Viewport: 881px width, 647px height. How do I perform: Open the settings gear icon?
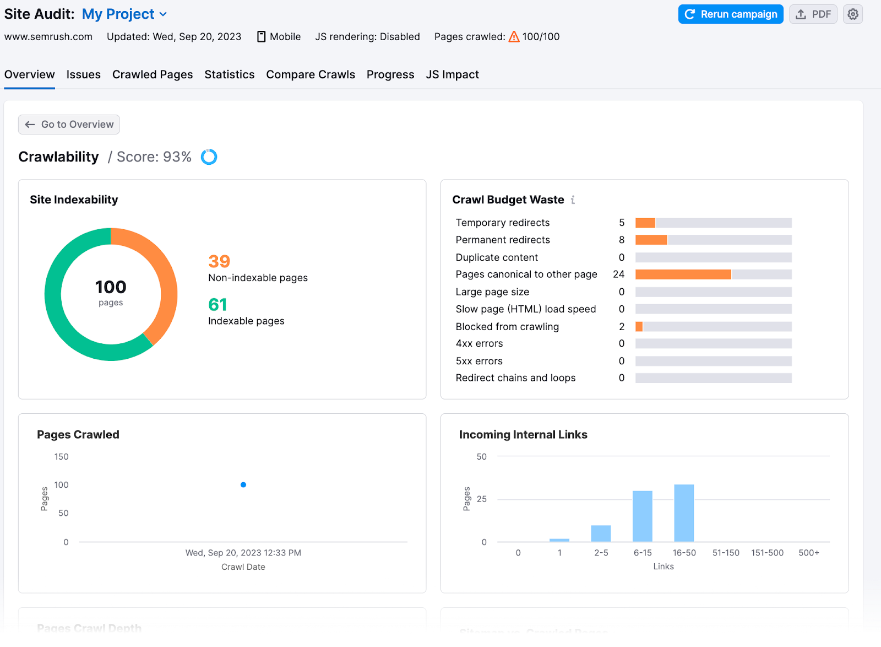tap(852, 14)
